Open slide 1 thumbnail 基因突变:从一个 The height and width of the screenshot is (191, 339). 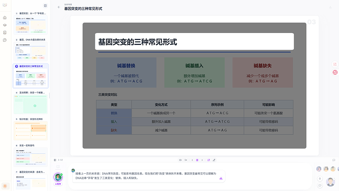point(30,25)
